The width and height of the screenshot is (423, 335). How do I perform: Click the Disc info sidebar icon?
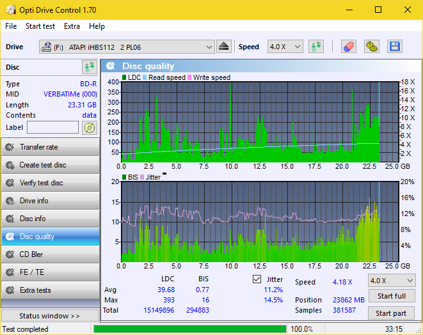point(10,219)
